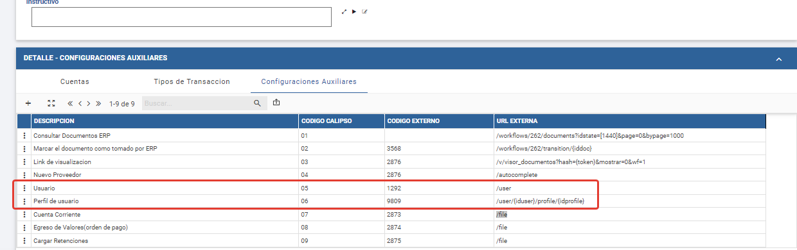Click the external code cell '3568'
The height and width of the screenshot is (250, 797).
click(438, 149)
